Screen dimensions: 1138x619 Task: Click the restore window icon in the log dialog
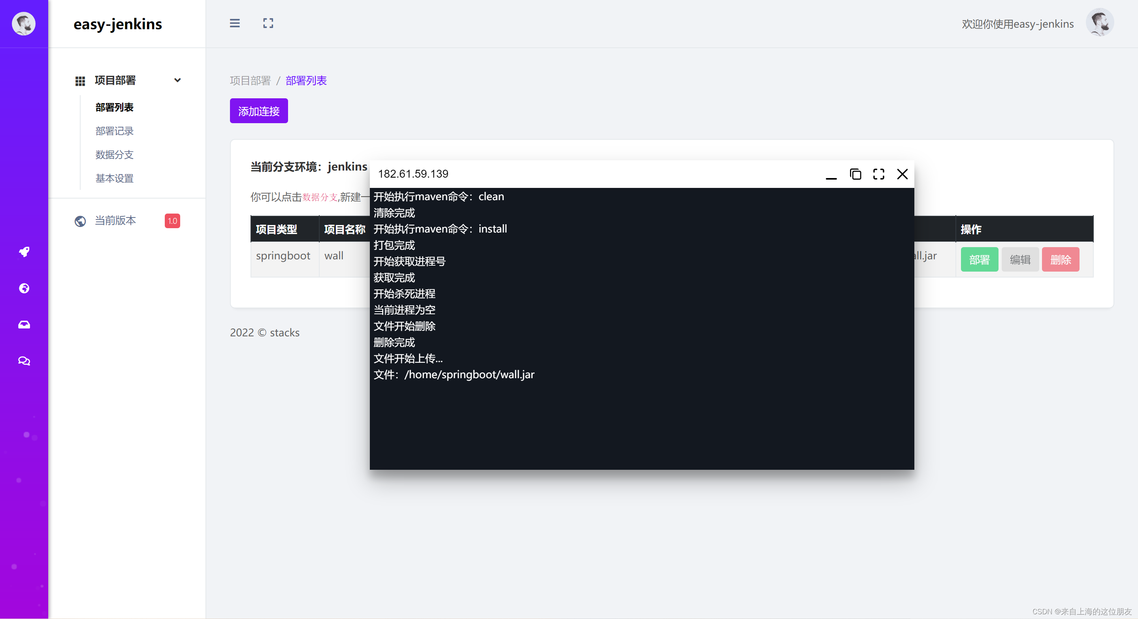click(x=855, y=174)
